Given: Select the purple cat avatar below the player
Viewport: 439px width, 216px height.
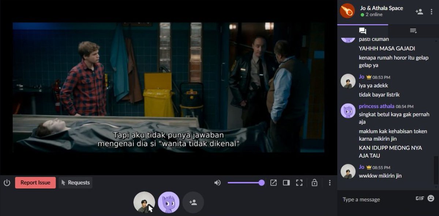Looking at the screenshot, I should coord(169,202).
